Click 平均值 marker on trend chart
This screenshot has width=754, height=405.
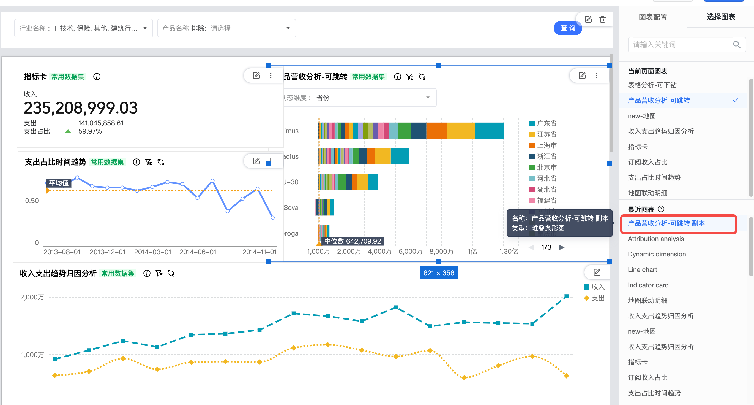pyautogui.click(x=59, y=183)
